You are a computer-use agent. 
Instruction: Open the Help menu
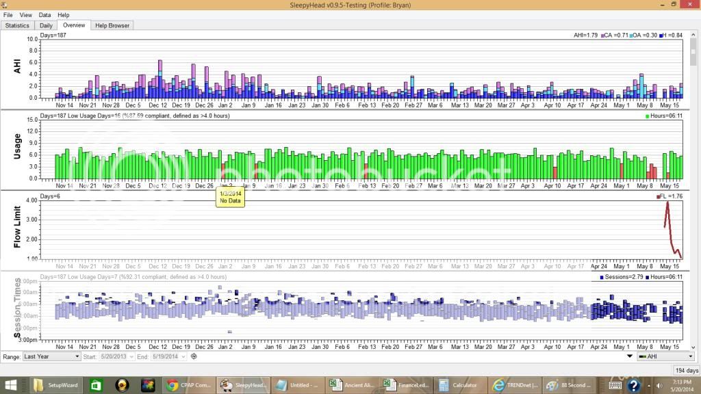tap(64, 15)
